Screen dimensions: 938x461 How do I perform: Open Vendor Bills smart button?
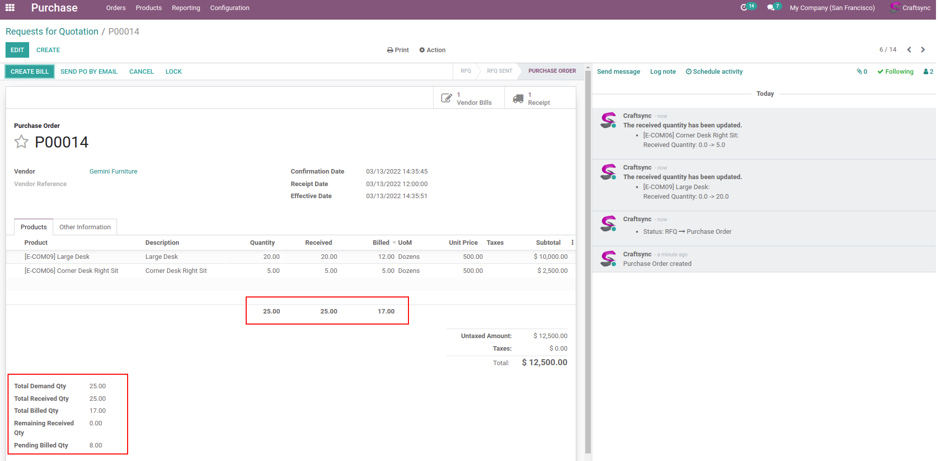point(468,98)
